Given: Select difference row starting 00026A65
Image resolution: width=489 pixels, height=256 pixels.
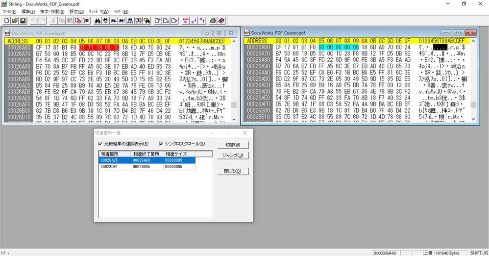Looking at the screenshot, I should point(147,160).
